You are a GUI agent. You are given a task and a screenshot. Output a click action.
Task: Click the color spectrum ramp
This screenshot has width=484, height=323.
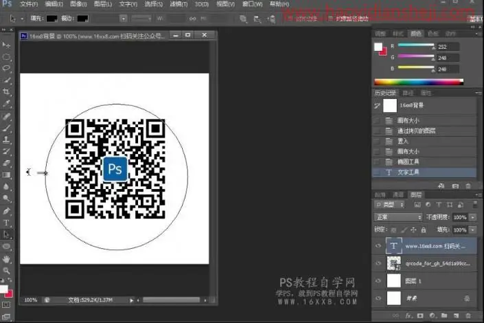coord(419,82)
